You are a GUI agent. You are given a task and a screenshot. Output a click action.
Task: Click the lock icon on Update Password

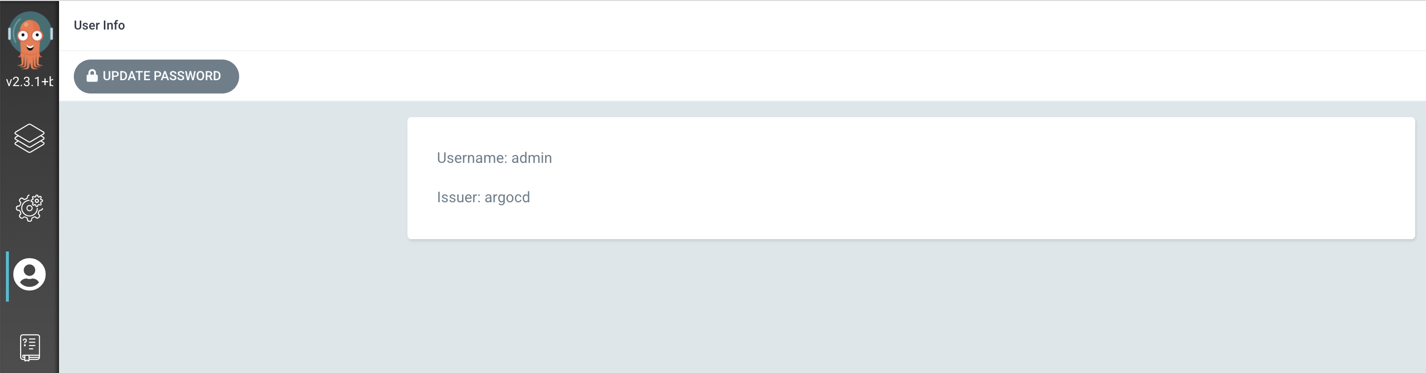coord(92,76)
